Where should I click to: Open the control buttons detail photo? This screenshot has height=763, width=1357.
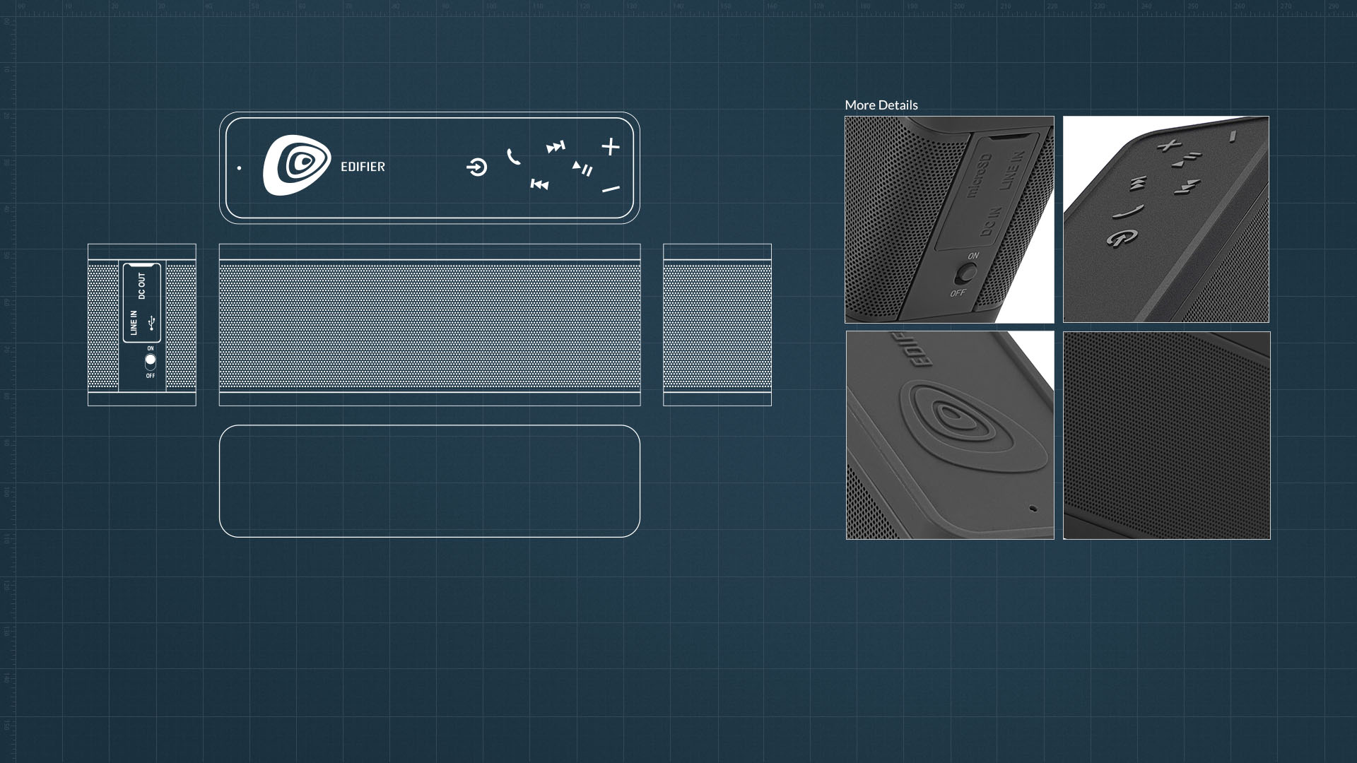tap(1166, 220)
